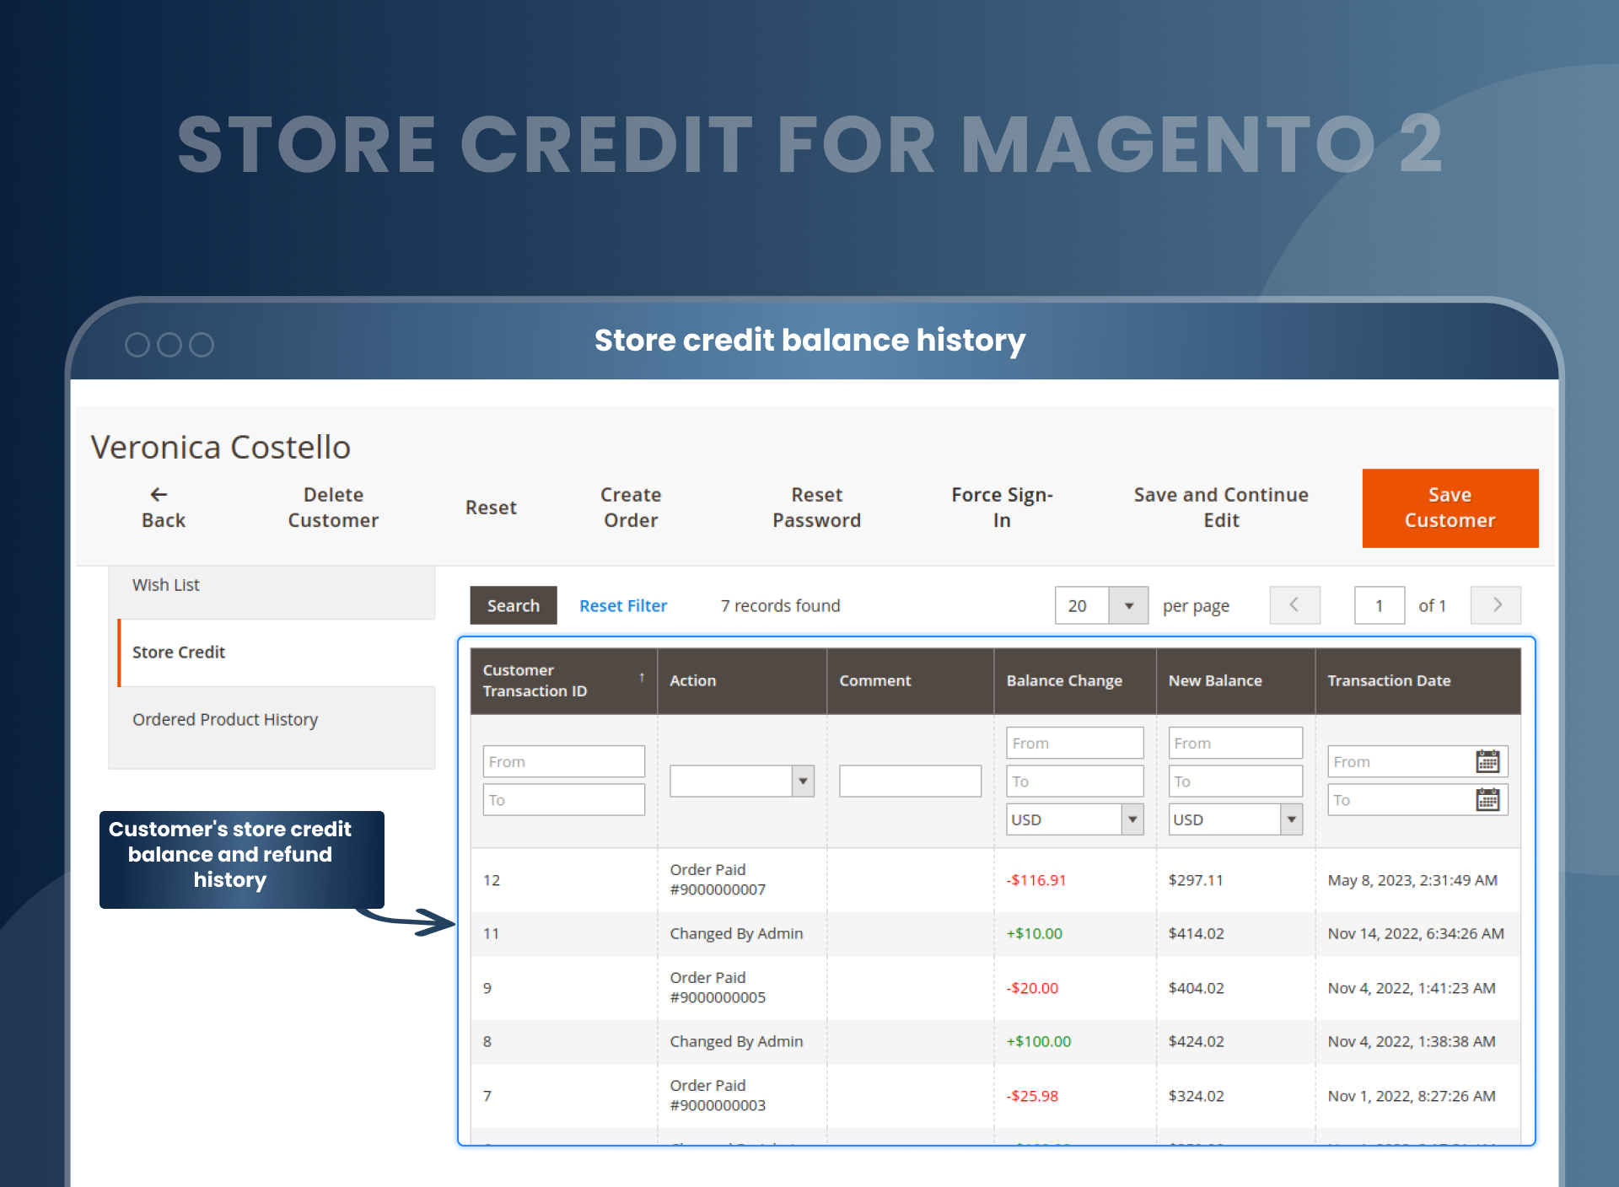
Task: Focus Balance Change To field
Action: [1075, 781]
